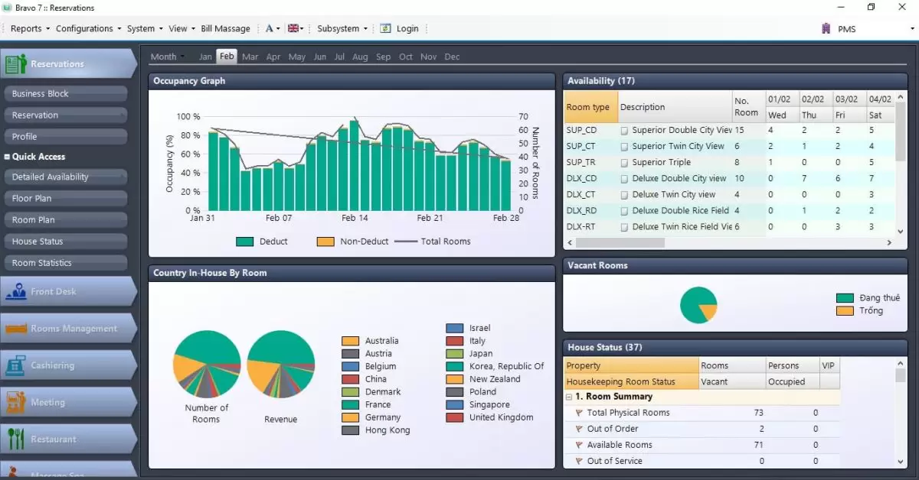Check the Deluxe Twin City view box
The height and width of the screenshot is (480, 919).
(624, 195)
